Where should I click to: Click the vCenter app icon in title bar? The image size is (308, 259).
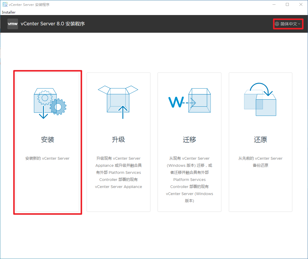click(5, 4)
